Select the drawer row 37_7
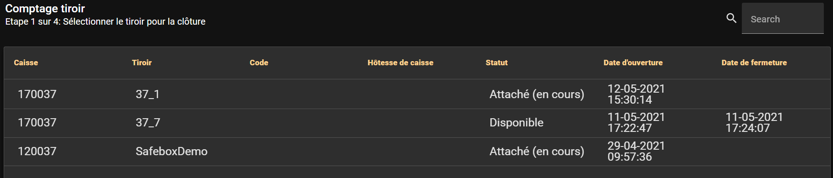This screenshot has height=178, width=833. coord(417,123)
